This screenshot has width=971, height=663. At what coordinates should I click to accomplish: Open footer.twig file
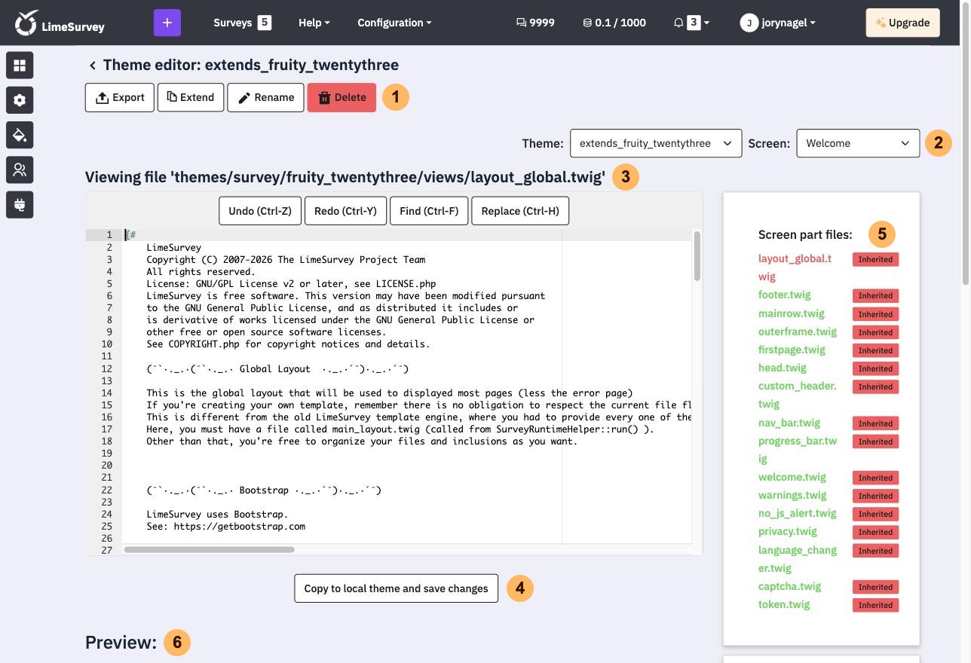click(x=784, y=295)
